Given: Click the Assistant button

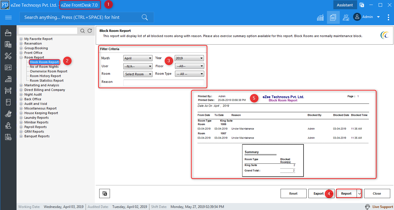Looking at the screenshot, I should [345, 5].
